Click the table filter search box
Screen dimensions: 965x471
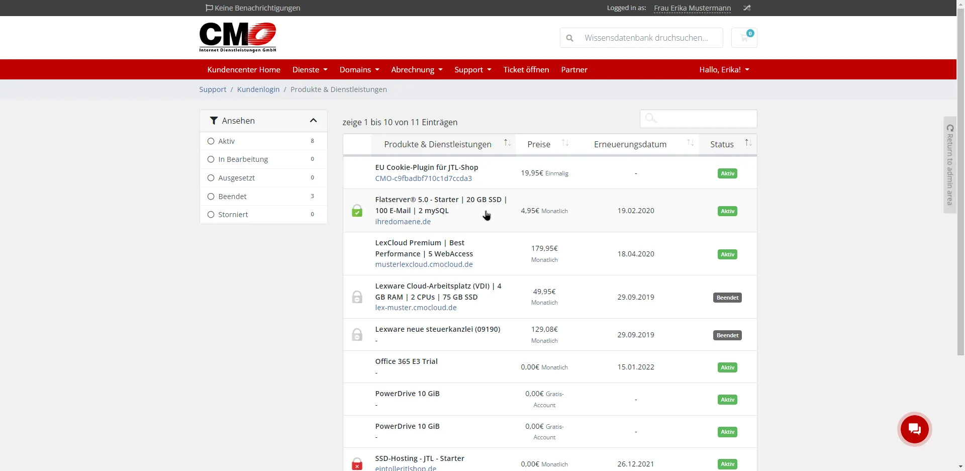coord(698,119)
